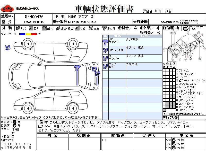Screen dimensions: 206x155
Task: Click the ④ピラー(A・B・C・D) legend entry
Action: (190, 81)
